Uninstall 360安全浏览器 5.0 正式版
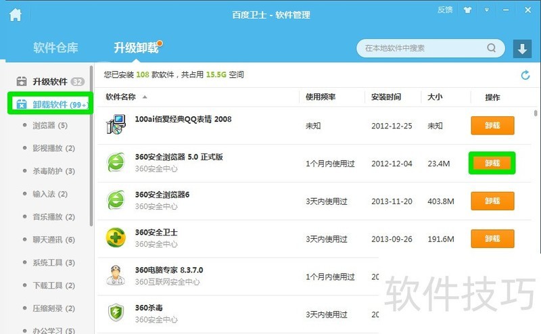The height and width of the screenshot is (334, 541). 492,163
